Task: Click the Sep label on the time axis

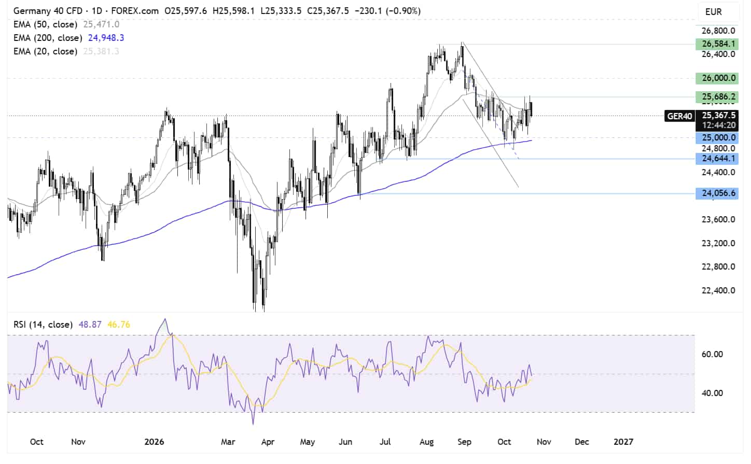Action: click(464, 442)
